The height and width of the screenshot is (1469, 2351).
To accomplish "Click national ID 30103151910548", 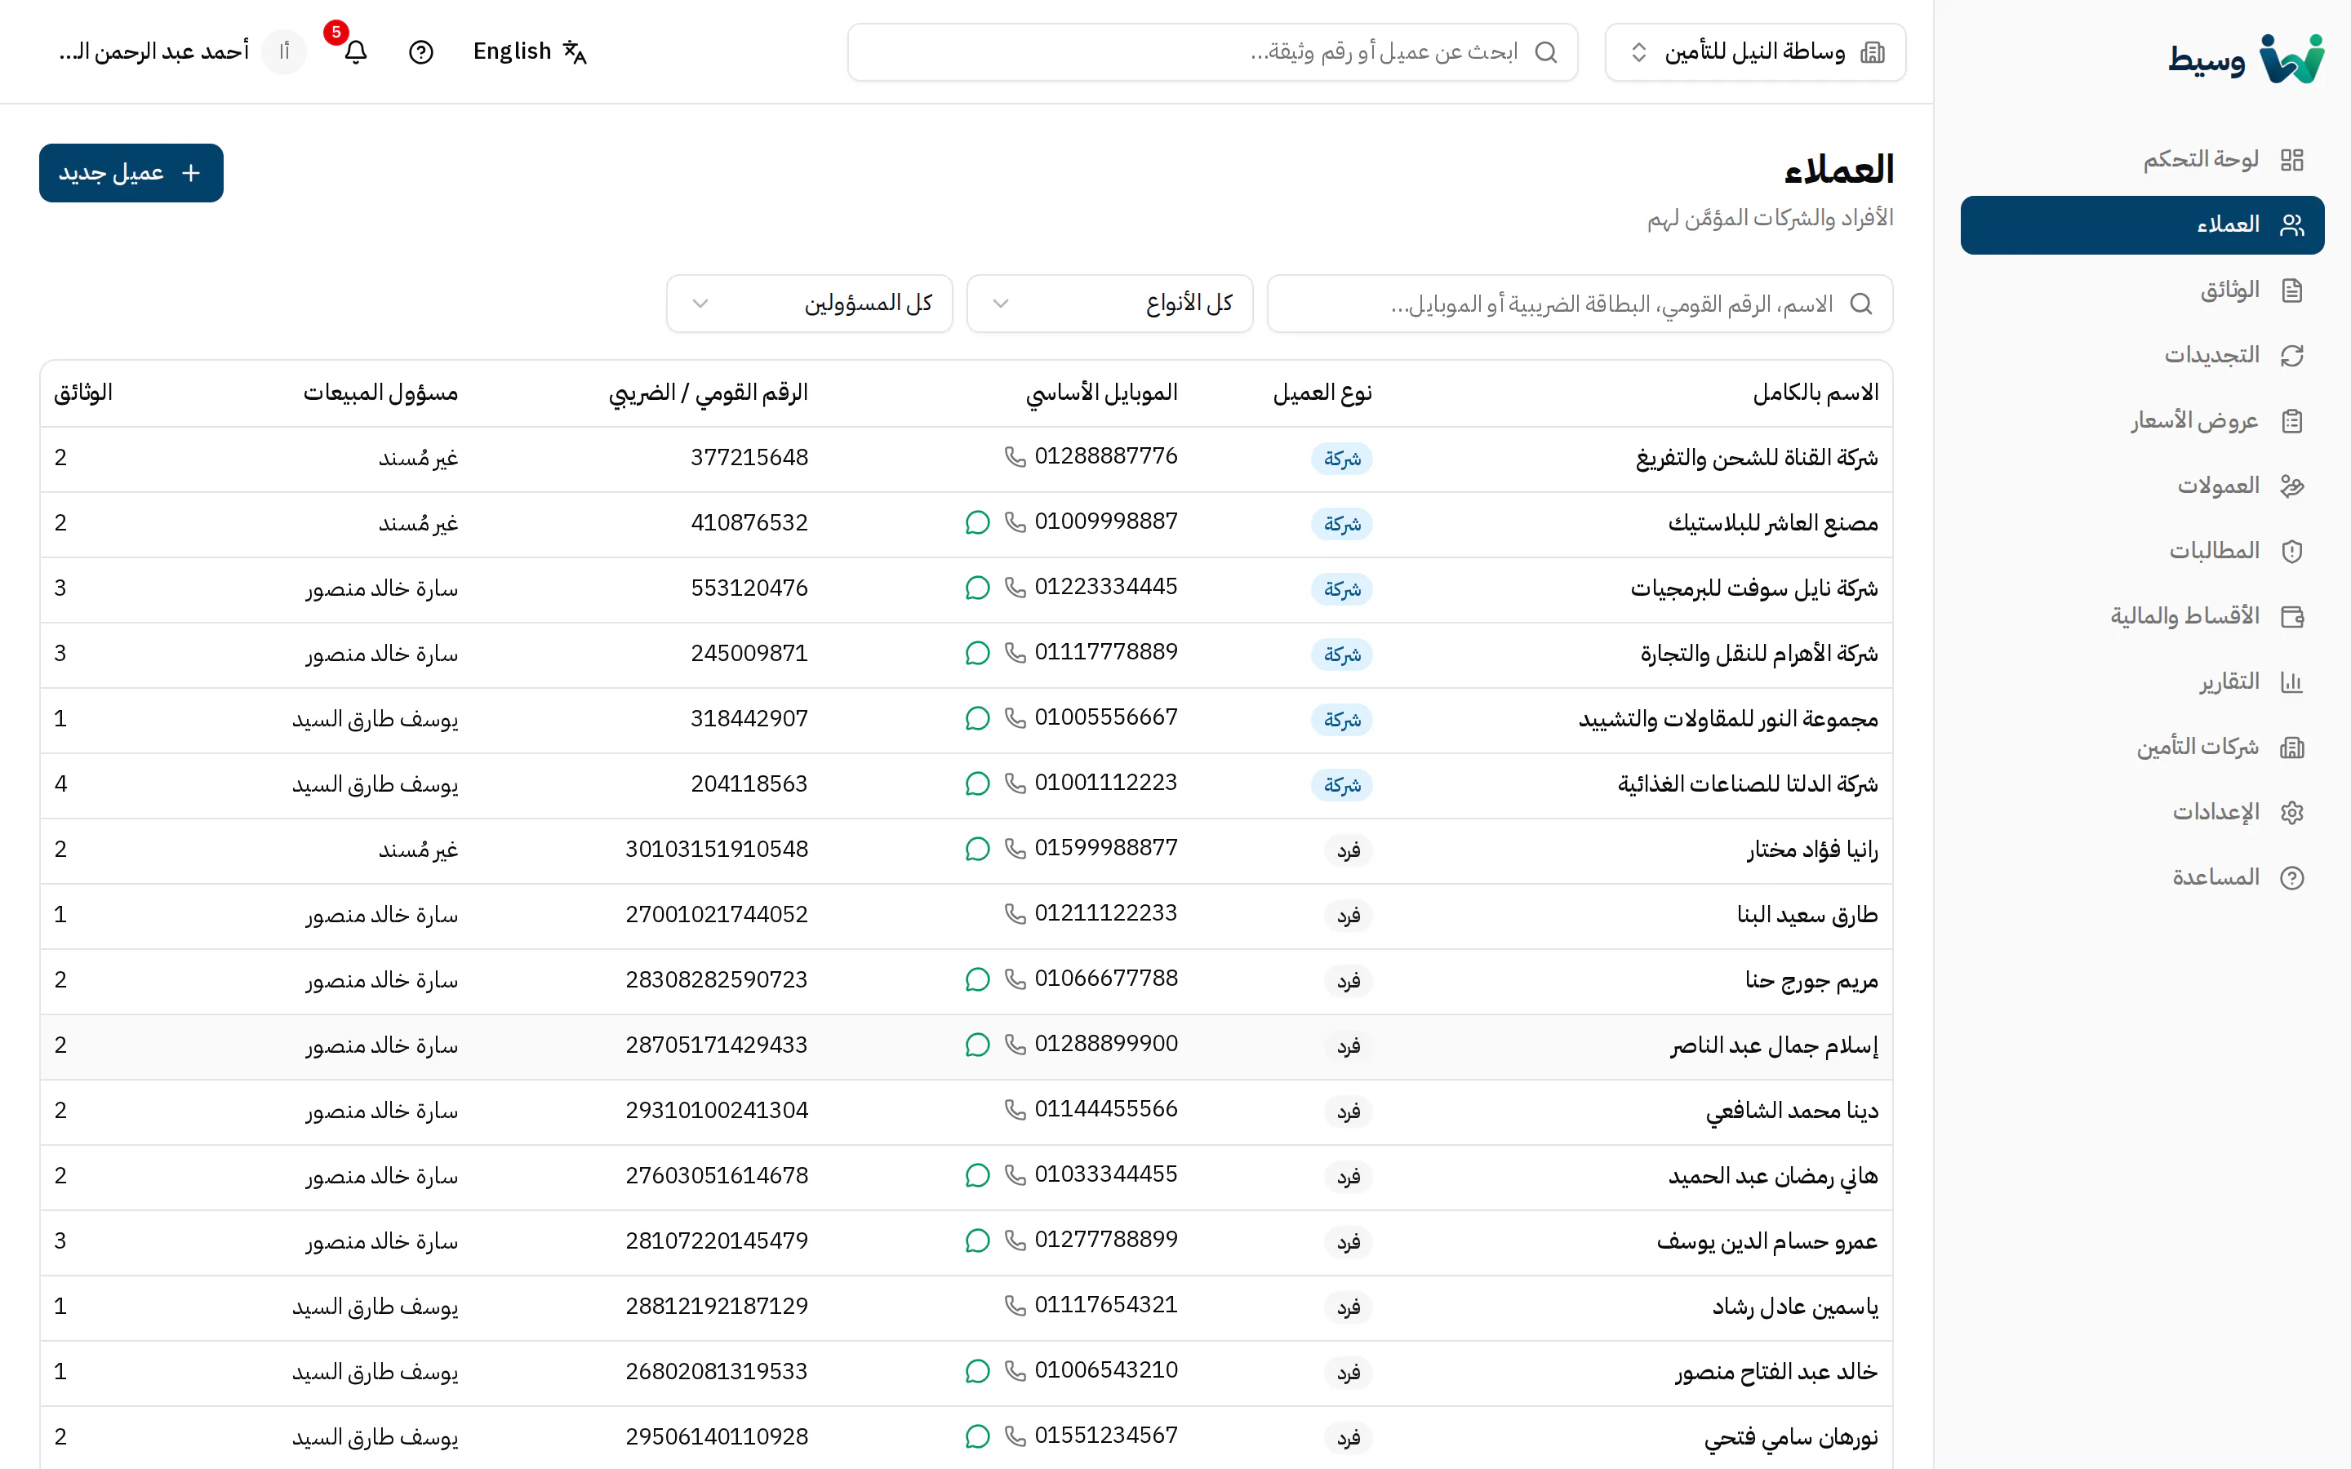I will [x=717, y=849].
